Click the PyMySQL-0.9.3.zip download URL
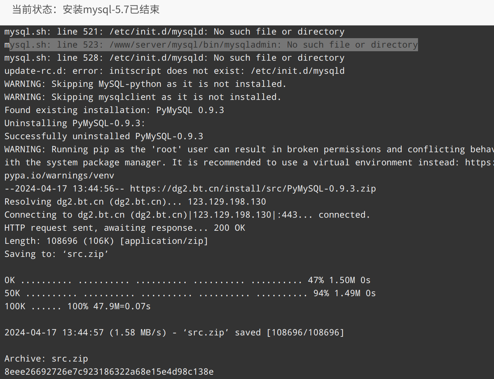Viewport: 494px width, 379px height. [253, 189]
